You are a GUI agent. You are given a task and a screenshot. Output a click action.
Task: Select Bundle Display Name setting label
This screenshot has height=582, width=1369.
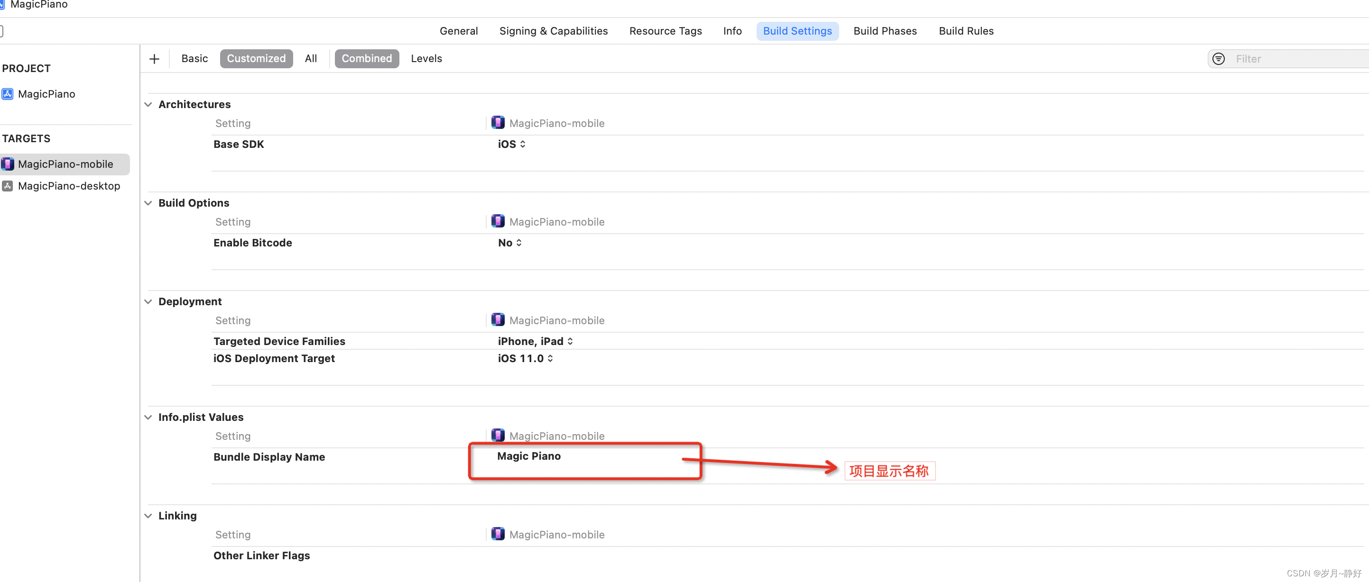click(x=269, y=457)
